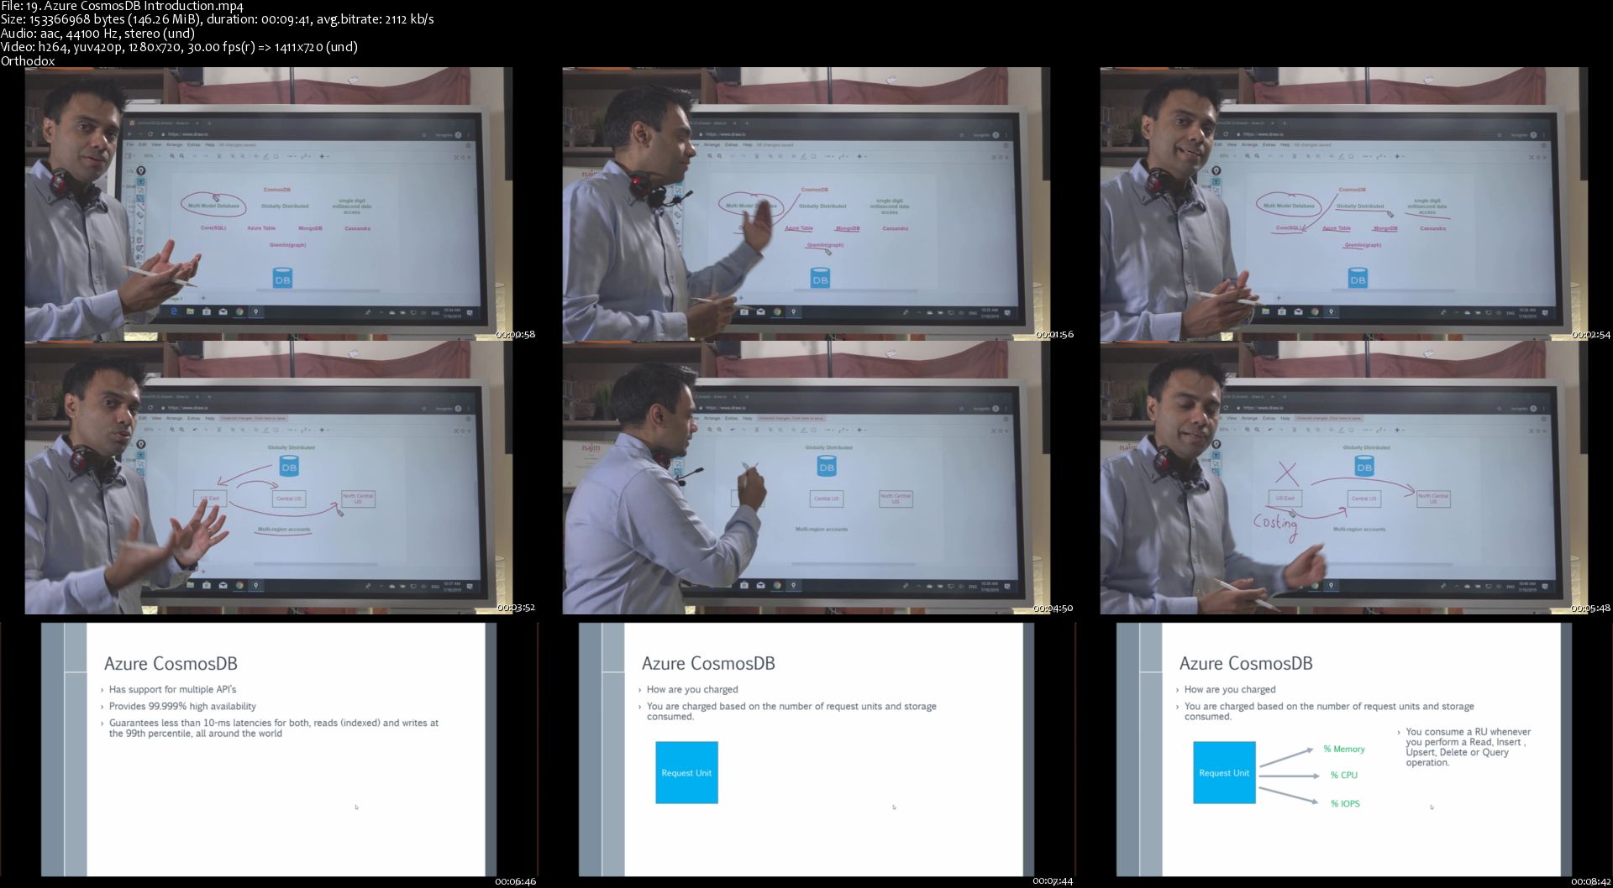The width and height of the screenshot is (1613, 888).
Task: Click 'Azure CosmosDB' heading in the 00:06:46 slide
Action: click(171, 663)
